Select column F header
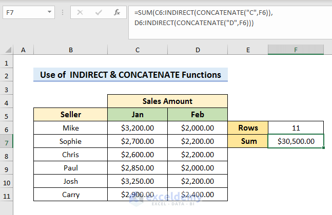 pyautogui.click(x=296, y=50)
